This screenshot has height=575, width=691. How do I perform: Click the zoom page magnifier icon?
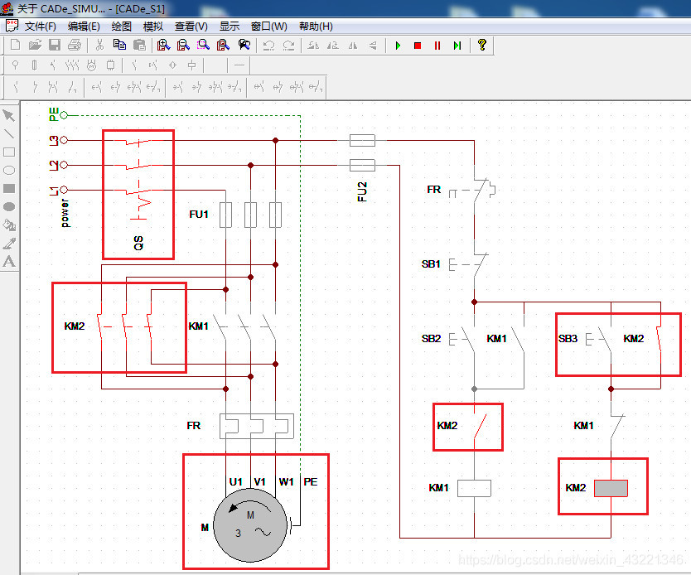223,45
